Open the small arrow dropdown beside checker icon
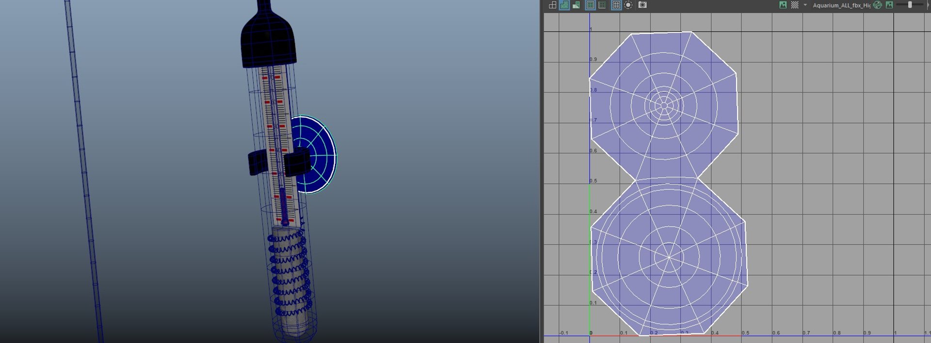 805,5
